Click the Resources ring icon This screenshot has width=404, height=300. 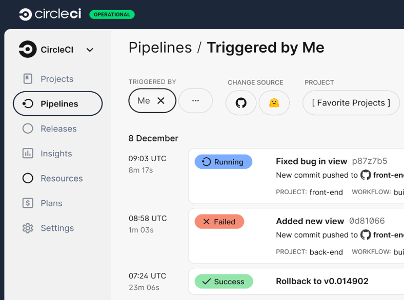point(28,178)
